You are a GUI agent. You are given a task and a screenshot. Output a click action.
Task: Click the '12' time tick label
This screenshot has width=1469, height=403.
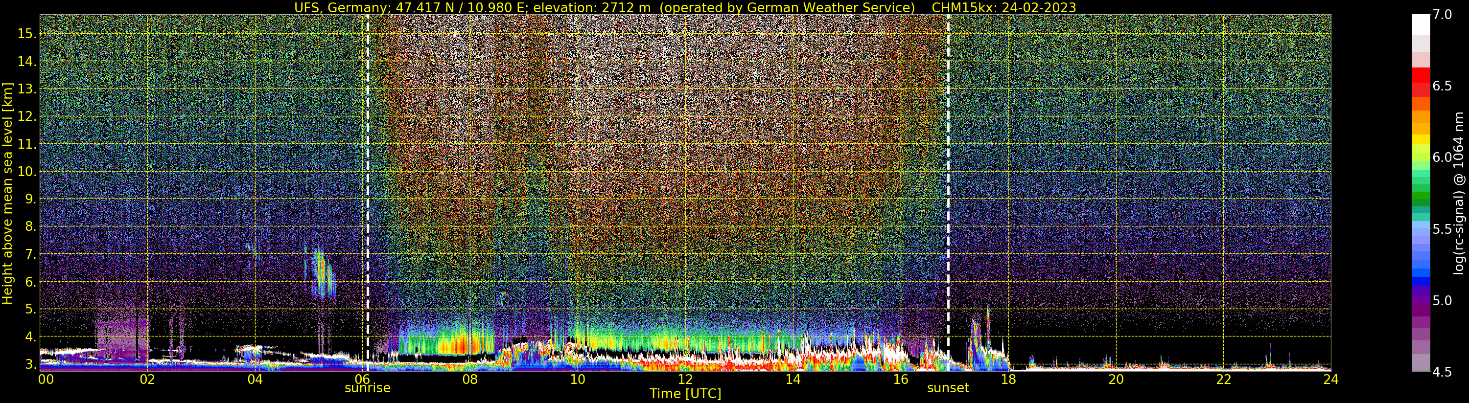point(685,379)
